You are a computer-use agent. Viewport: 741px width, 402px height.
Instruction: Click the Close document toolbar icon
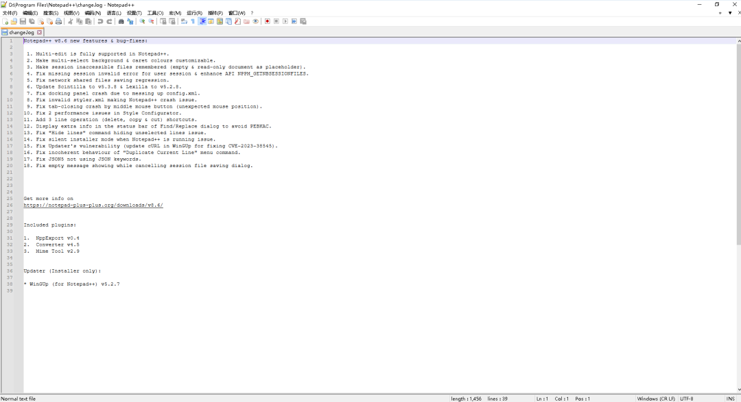coord(40,21)
